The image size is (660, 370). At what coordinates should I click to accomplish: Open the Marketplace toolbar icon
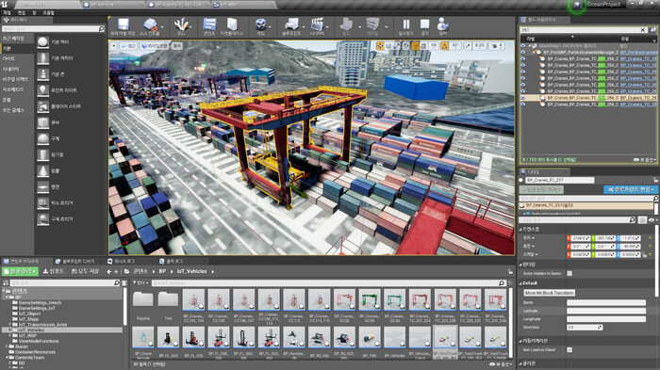click(232, 25)
